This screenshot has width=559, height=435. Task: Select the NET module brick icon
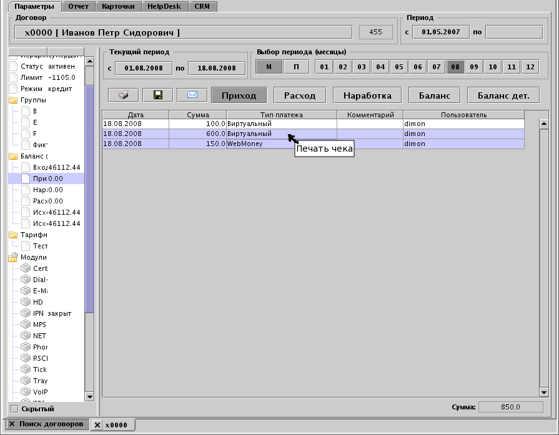coord(26,336)
